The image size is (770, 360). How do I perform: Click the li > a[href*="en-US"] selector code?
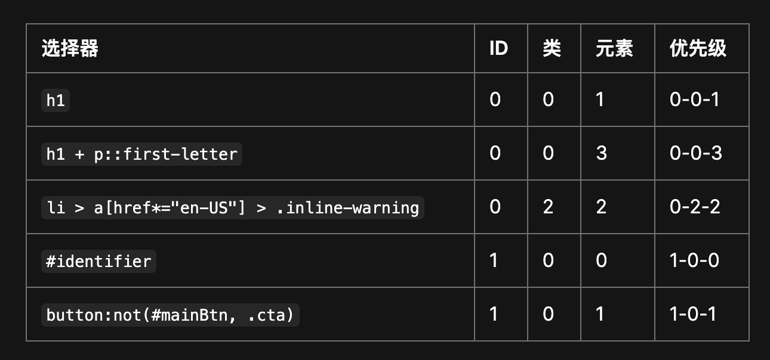tap(233, 207)
